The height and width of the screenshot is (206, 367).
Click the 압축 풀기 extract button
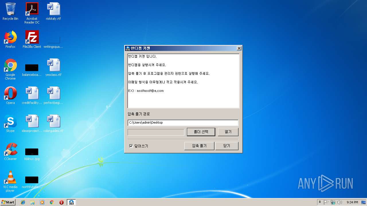(199, 146)
